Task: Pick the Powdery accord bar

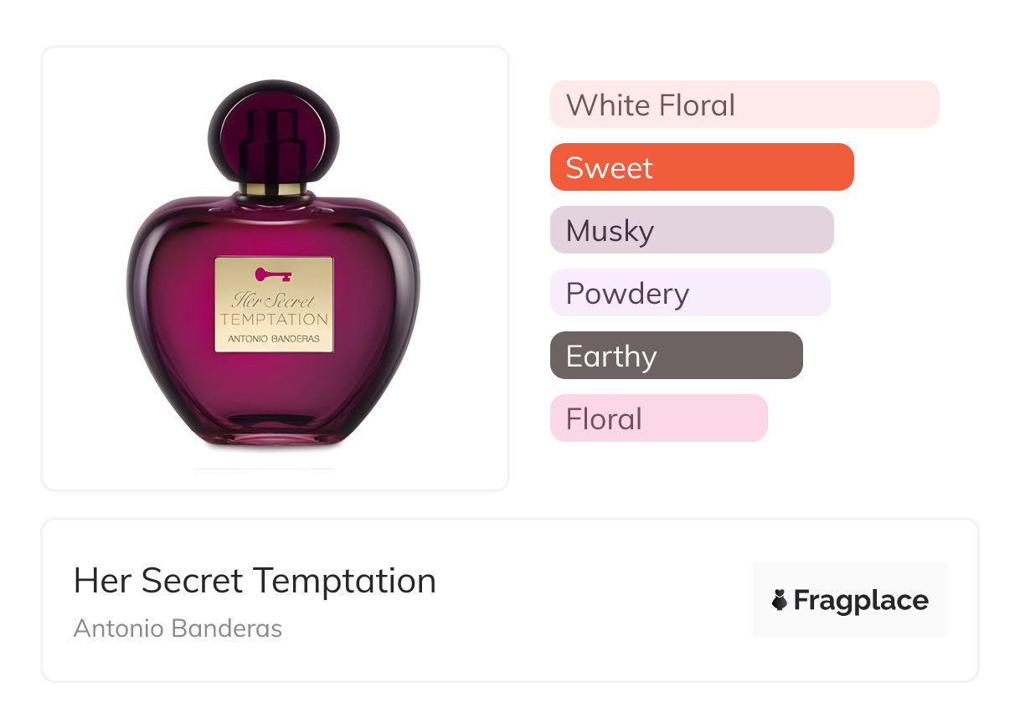Action: point(690,293)
